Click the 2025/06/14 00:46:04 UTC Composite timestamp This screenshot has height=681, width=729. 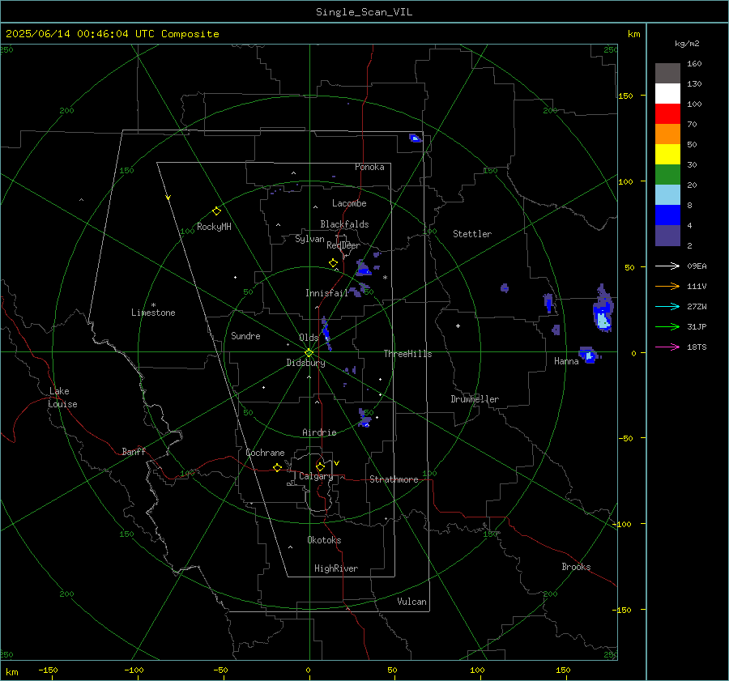[112, 34]
